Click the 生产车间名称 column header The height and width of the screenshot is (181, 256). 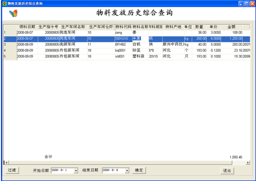(x=73, y=27)
